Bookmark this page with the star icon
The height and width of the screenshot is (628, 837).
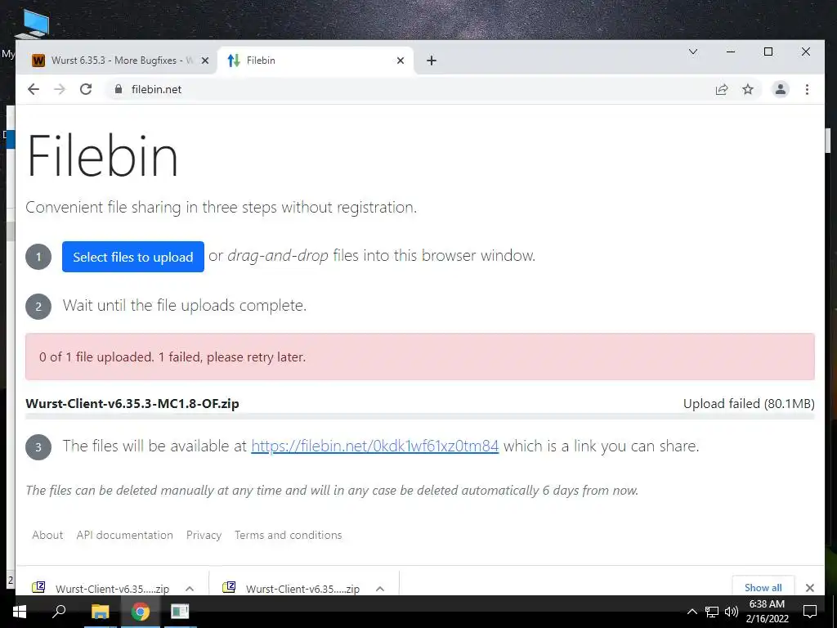click(x=748, y=89)
